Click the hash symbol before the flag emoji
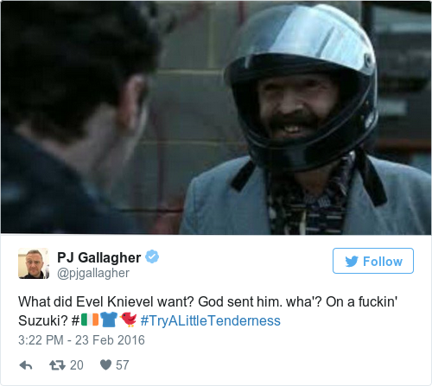The height and width of the screenshot is (386, 432). click(75, 320)
